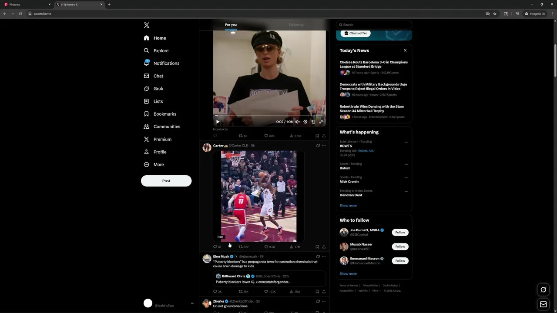Image resolution: width=557 pixels, height=313 pixels.
Task: View Carter's post 1.7M view analytics
Action: [x=295, y=246]
